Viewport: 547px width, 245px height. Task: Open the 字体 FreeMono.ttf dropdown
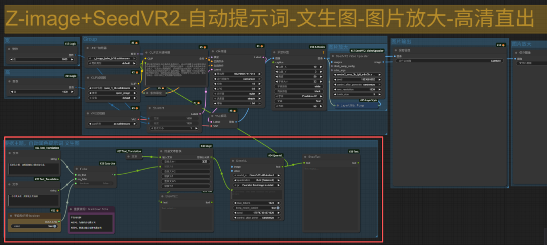tap(298, 96)
